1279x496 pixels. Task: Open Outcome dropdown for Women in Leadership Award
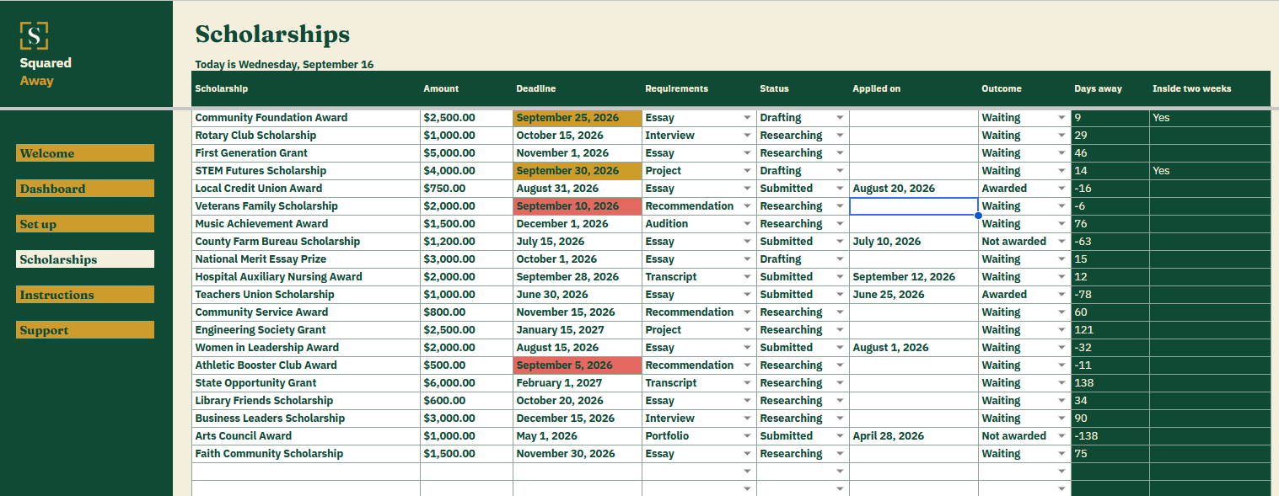click(x=1061, y=348)
